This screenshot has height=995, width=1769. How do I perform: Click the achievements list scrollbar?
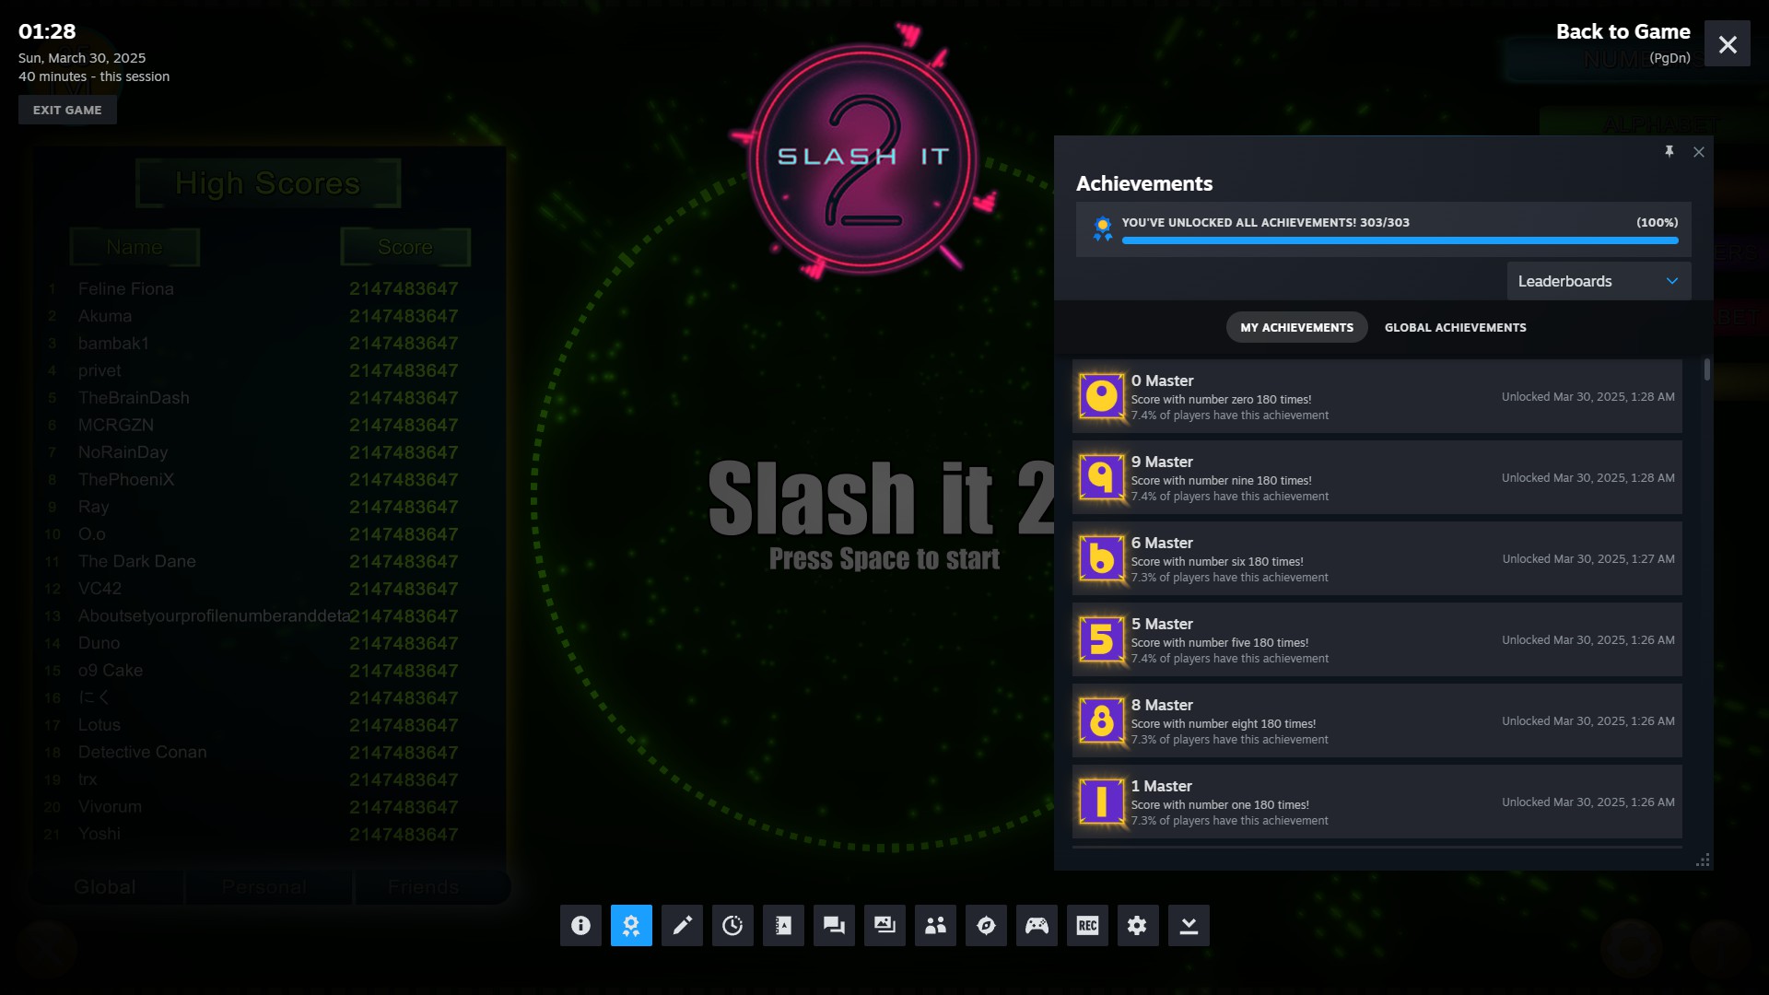point(1706,370)
